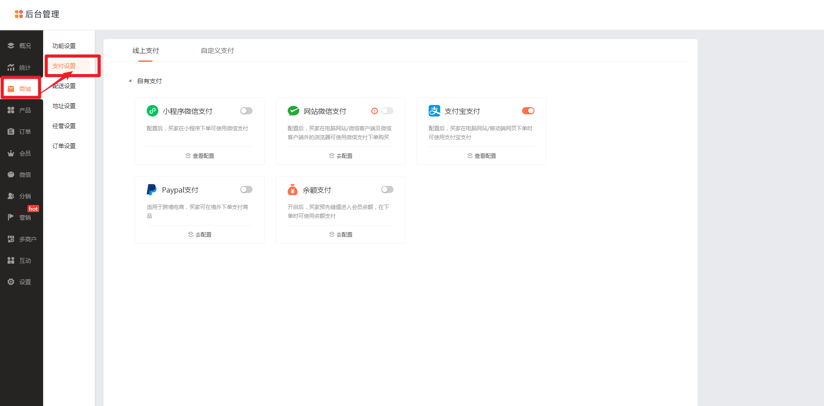Click 查看配置 under 小程序微信支付
Image resolution: width=824 pixels, height=406 pixels.
(x=203, y=156)
